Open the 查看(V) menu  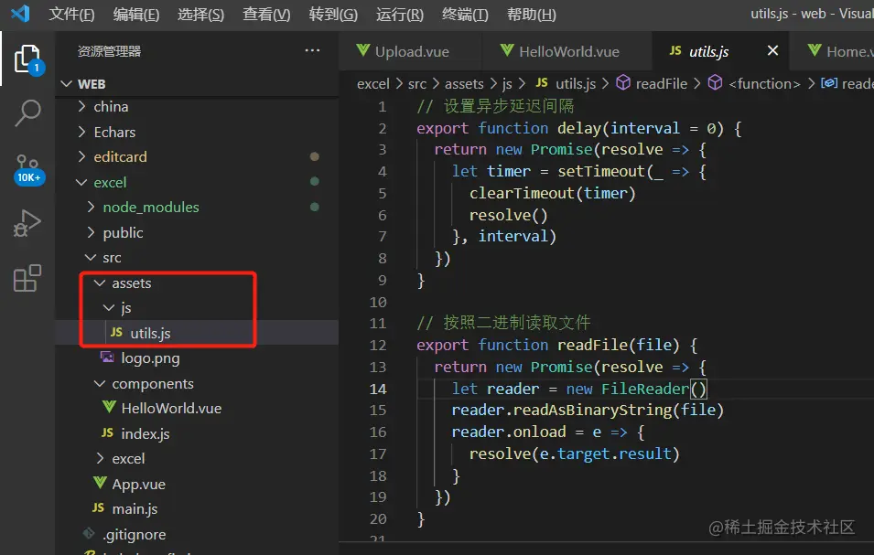coord(266,14)
